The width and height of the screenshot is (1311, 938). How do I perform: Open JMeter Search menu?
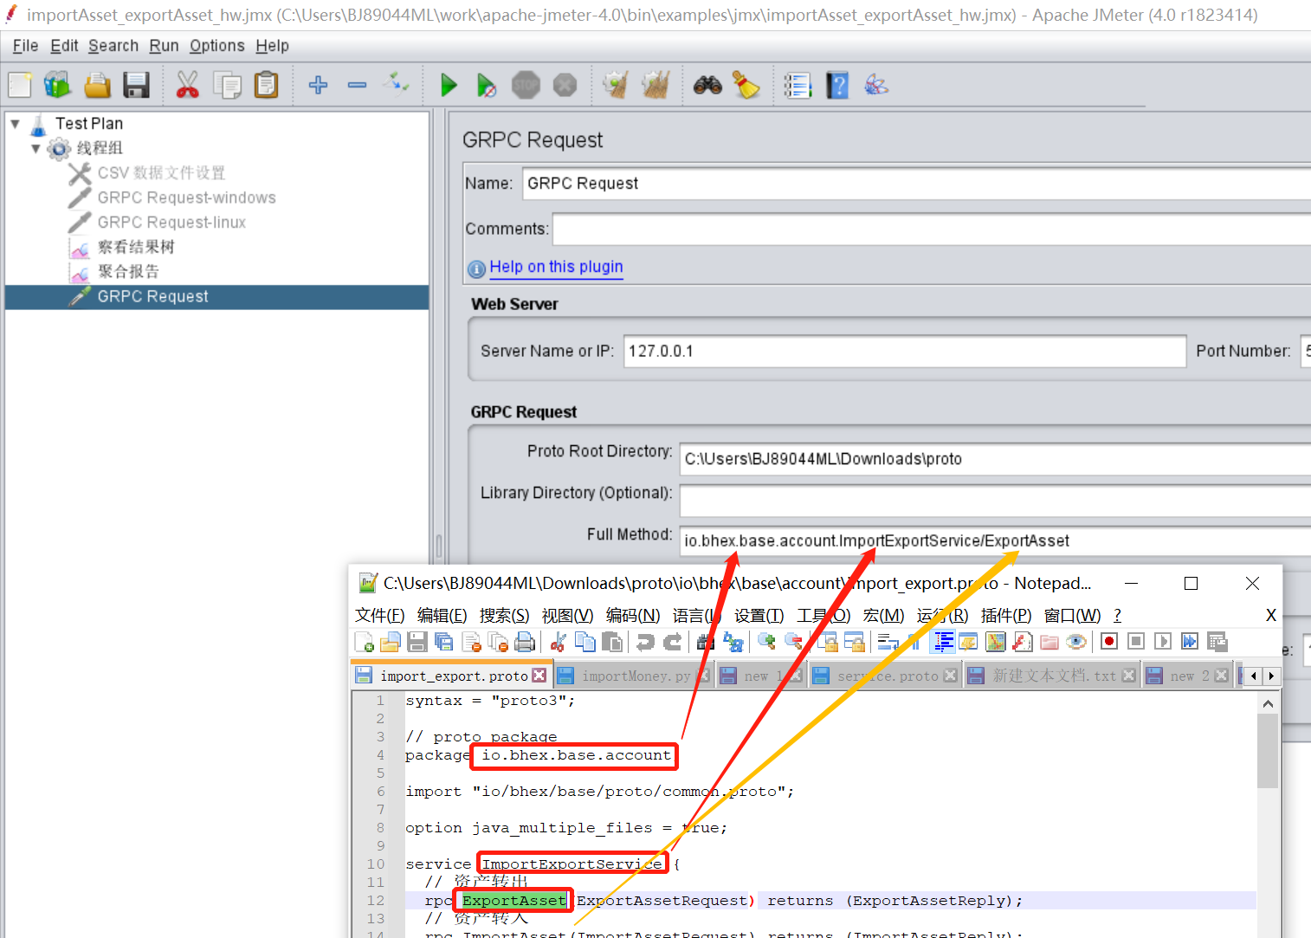113,46
